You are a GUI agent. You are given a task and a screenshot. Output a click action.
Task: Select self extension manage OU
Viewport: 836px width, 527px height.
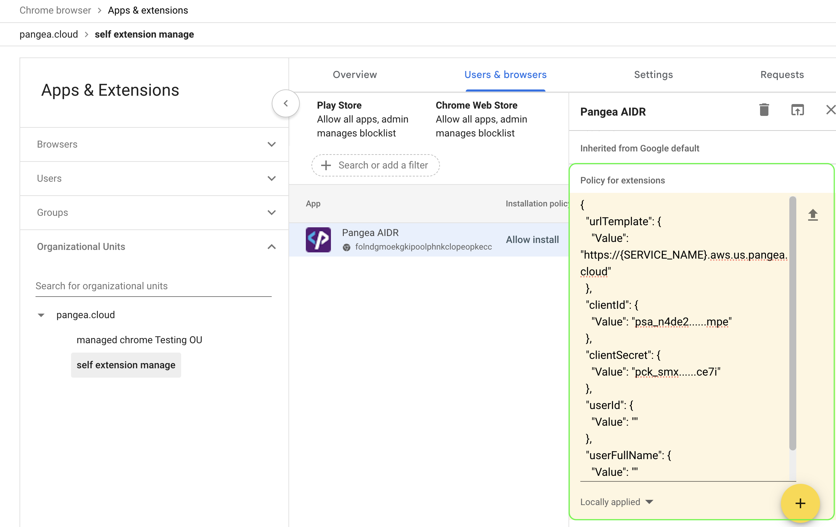point(126,365)
